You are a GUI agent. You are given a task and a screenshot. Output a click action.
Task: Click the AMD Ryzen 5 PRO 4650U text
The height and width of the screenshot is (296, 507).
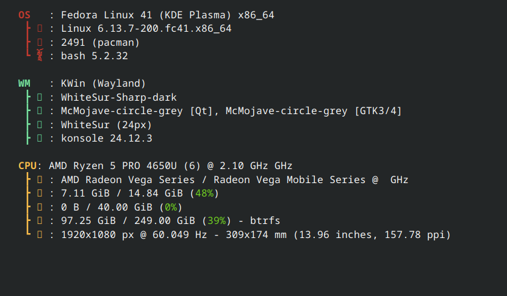[x=113, y=165]
